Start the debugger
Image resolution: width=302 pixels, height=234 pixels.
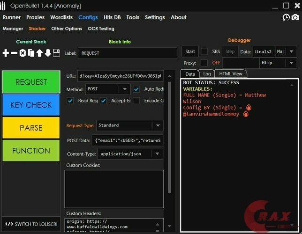pos(190,51)
